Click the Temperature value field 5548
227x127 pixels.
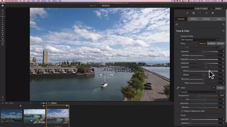click(222, 95)
